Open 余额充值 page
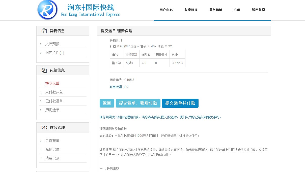Image resolution: width=305 pixels, height=172 pixels. (x=52, y=141)
